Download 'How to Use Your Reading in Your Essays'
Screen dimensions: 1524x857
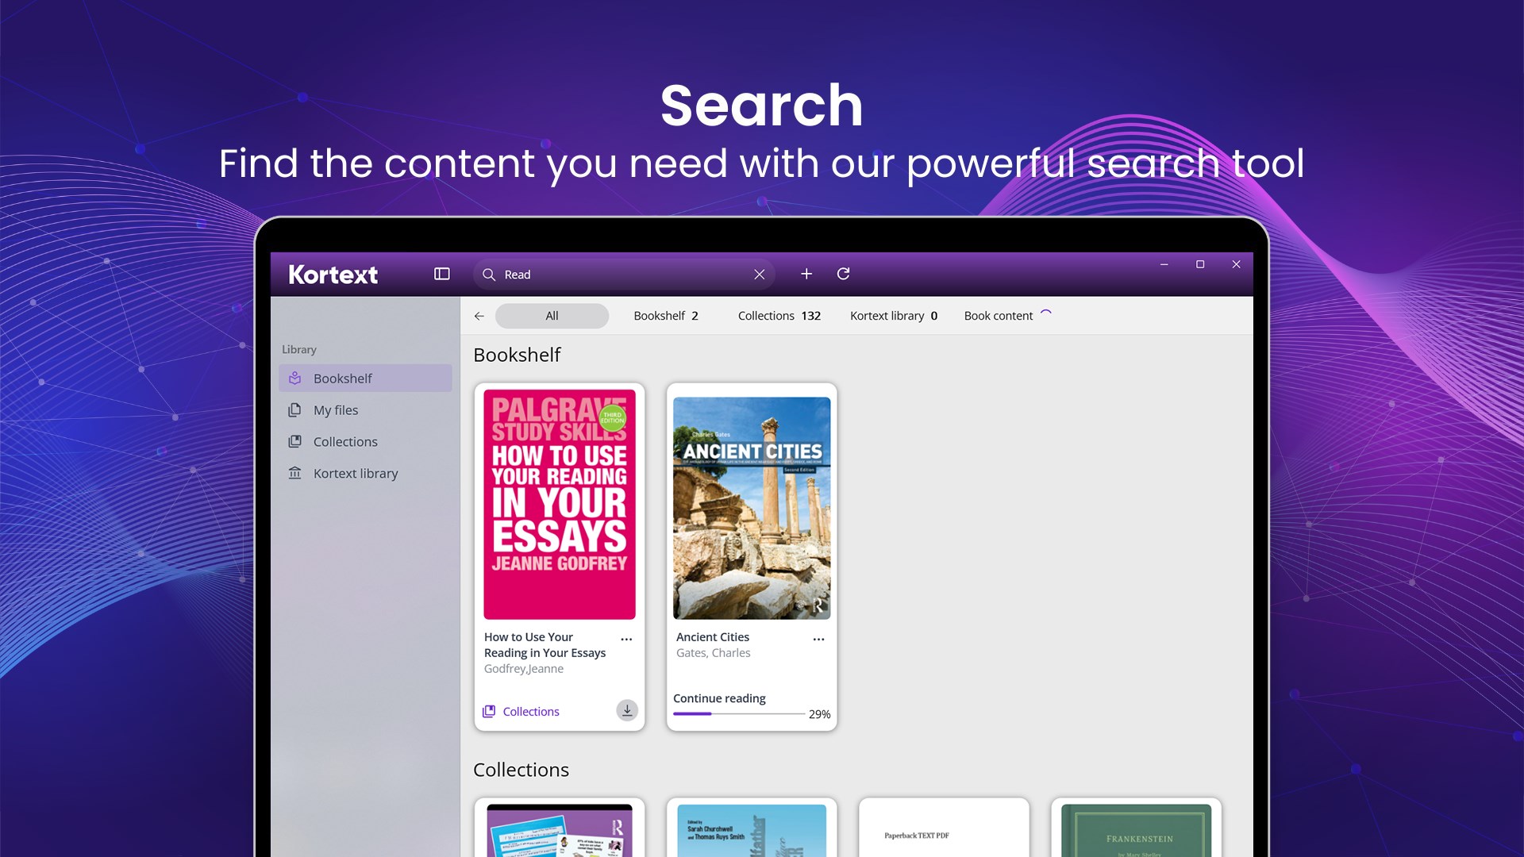click(x=626, y=711)
